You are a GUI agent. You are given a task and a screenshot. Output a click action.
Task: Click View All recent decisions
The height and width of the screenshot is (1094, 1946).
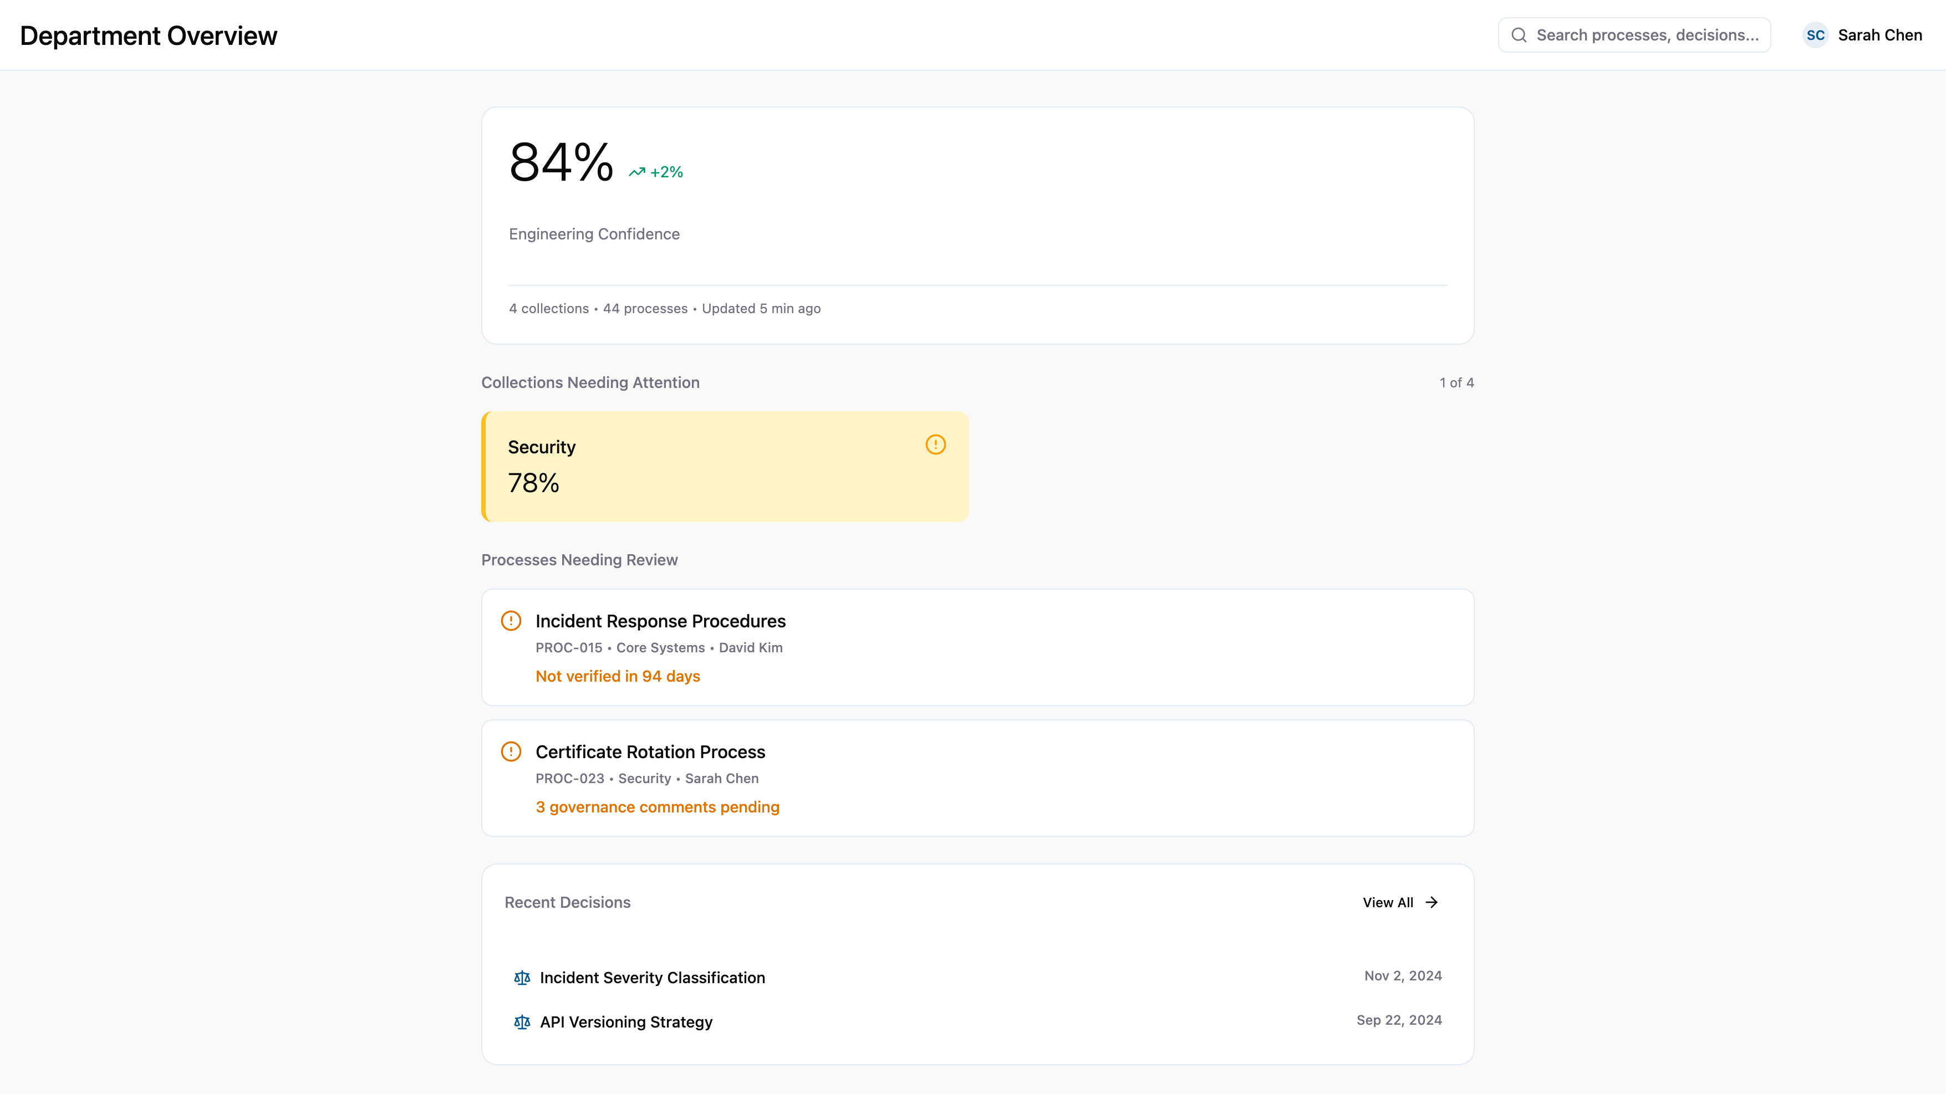tap(1388, 902)
